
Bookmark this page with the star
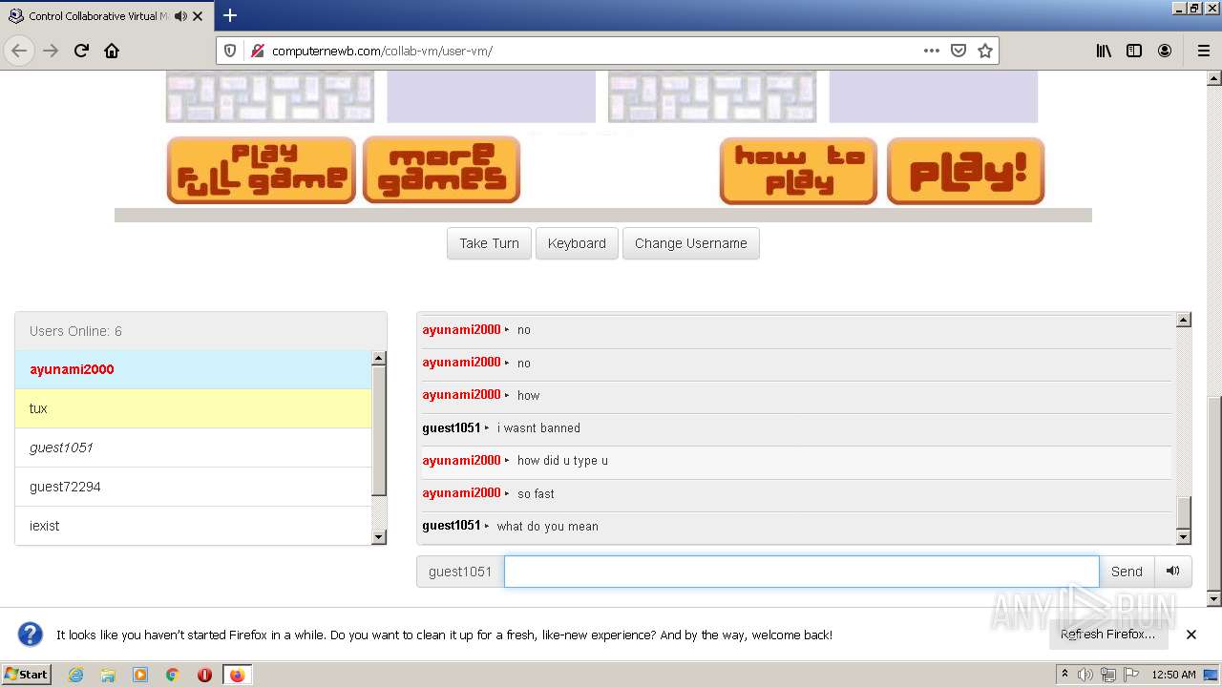[x=985, y=51]
